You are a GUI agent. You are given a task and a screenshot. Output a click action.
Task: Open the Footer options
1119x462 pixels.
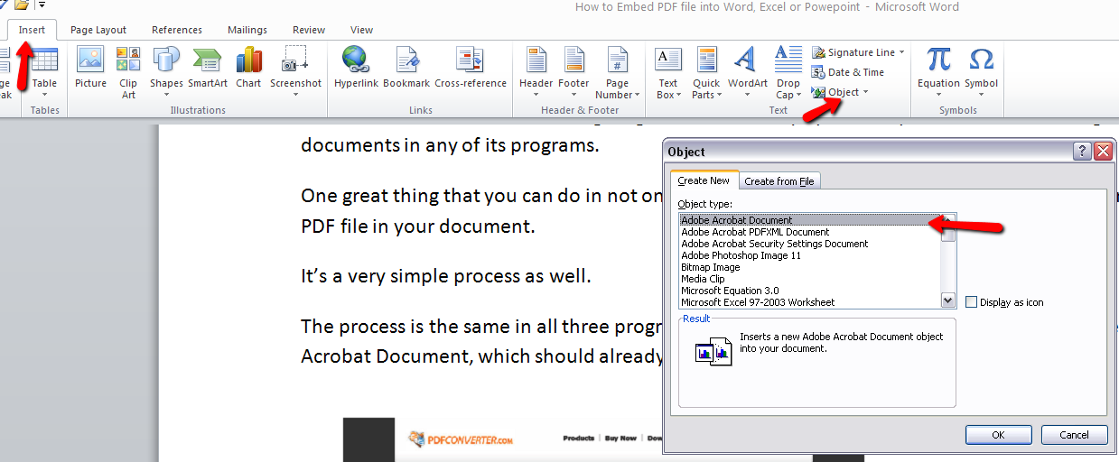point(573,70)
